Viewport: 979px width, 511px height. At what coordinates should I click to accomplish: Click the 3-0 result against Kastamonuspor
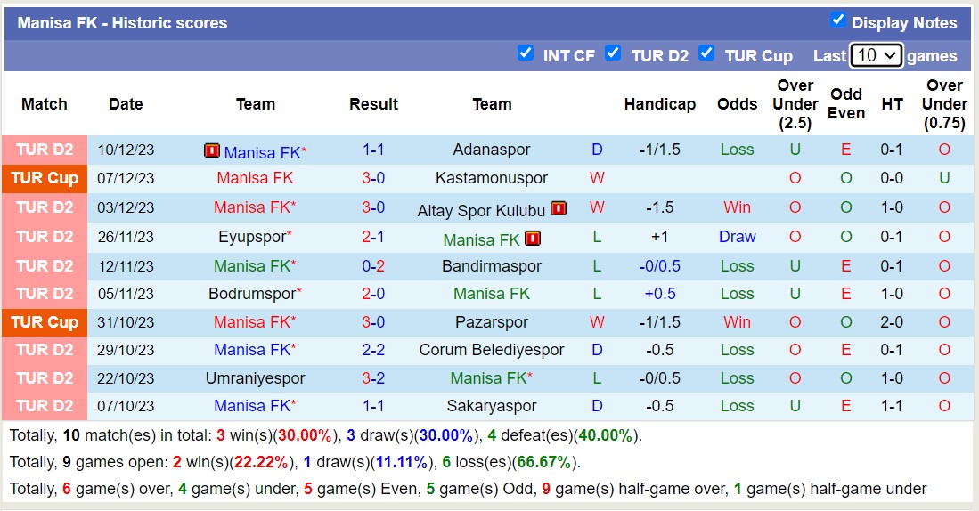373,178
